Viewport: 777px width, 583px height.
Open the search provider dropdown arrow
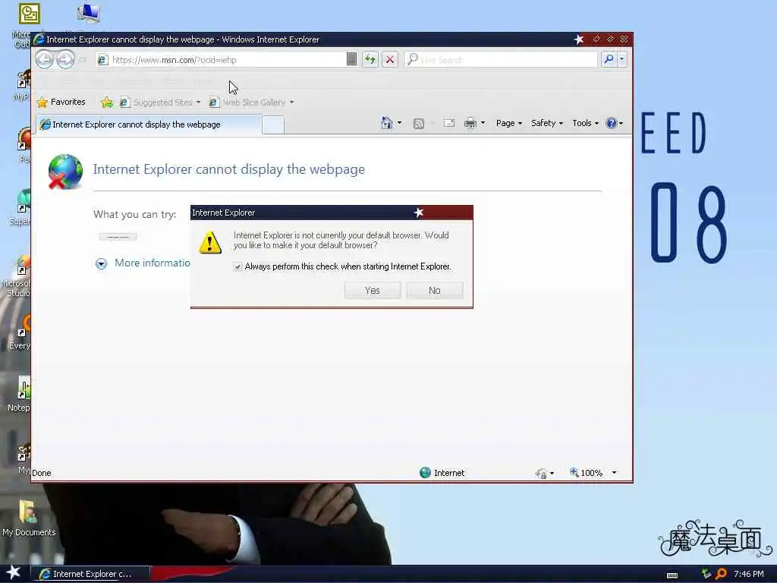coord(622,59)
